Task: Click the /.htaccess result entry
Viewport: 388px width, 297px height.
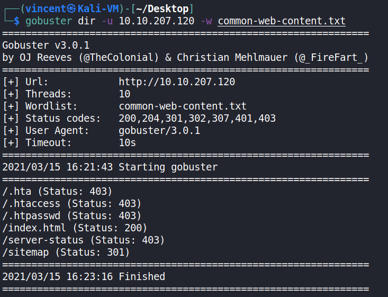Action: tap(72, 203)
